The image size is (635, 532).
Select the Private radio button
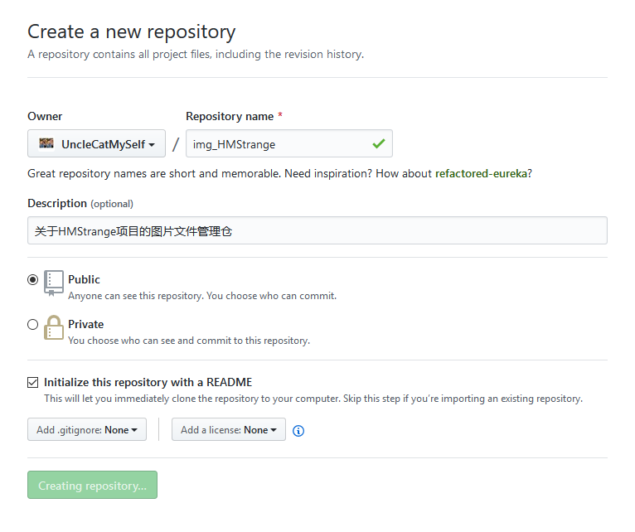pos(33,325)
